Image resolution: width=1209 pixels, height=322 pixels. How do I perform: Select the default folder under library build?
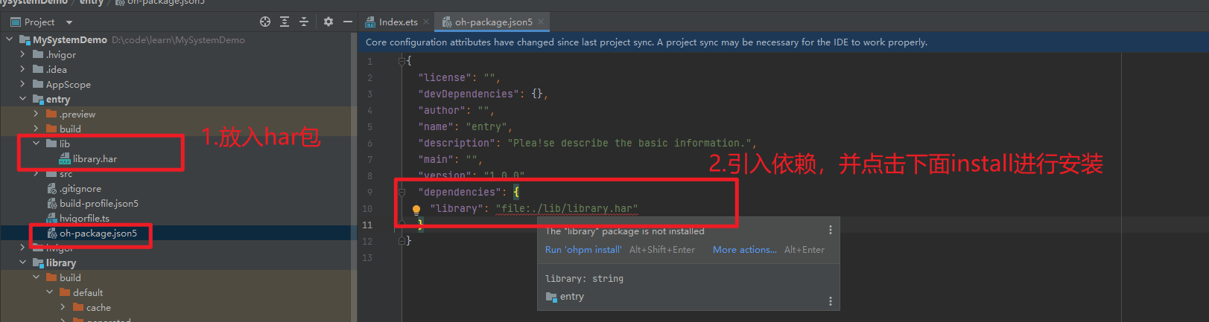tap(88, 293)
